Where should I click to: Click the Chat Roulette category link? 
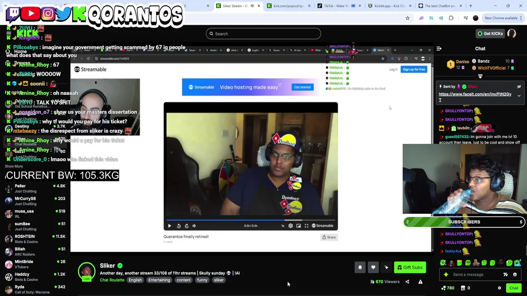click(112, 280)
